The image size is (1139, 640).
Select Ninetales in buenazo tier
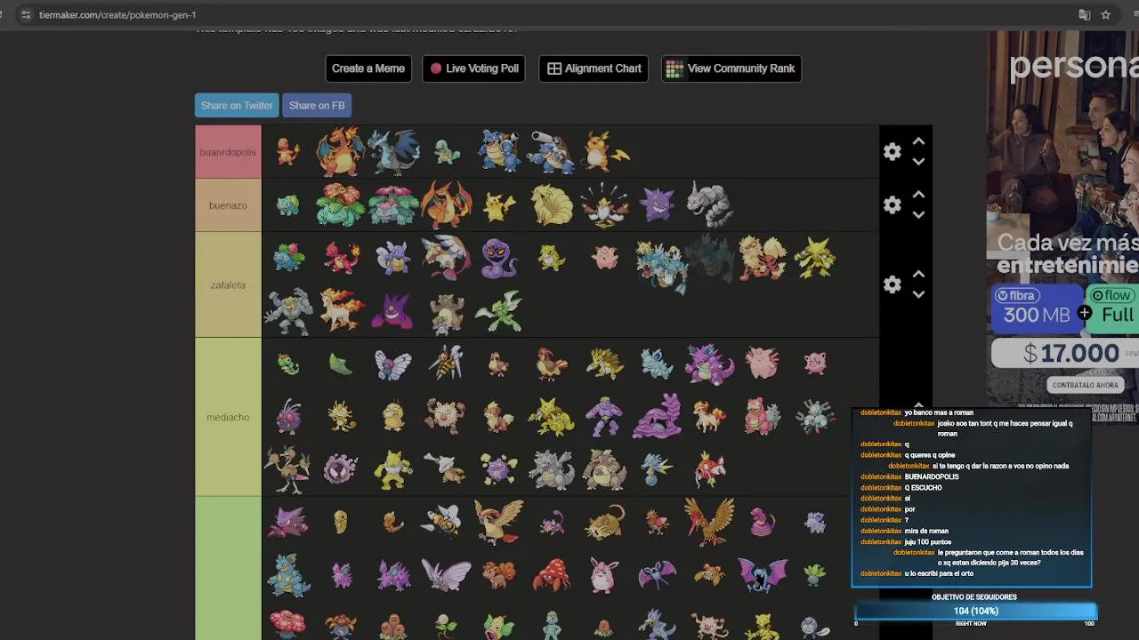(552, 205)
